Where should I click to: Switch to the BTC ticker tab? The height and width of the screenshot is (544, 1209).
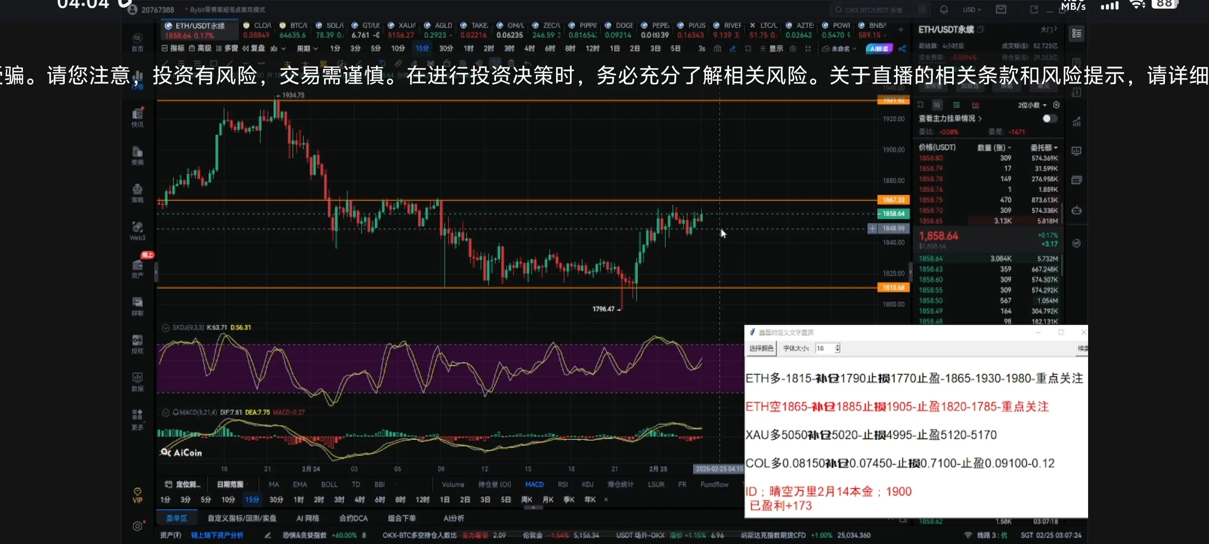click(x=294, y=29)
